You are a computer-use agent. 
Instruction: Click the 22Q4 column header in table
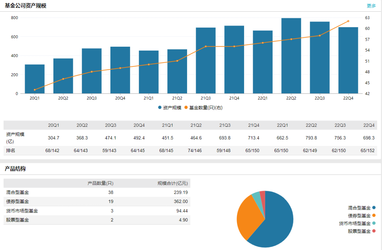click(x=369, y=125)
